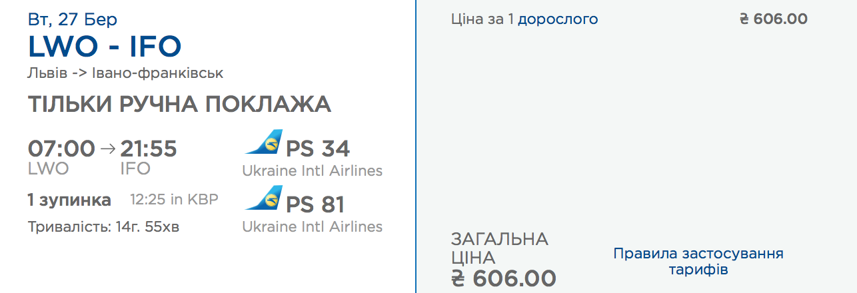Click the duration text 'Тривалість: 14г. 55хв'
The width and height of the screenshot is (857, 293).
tap(103, 227)
